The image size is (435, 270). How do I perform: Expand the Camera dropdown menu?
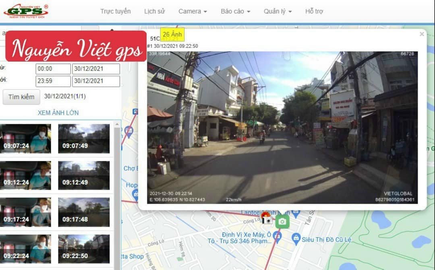tap(193, 11)
